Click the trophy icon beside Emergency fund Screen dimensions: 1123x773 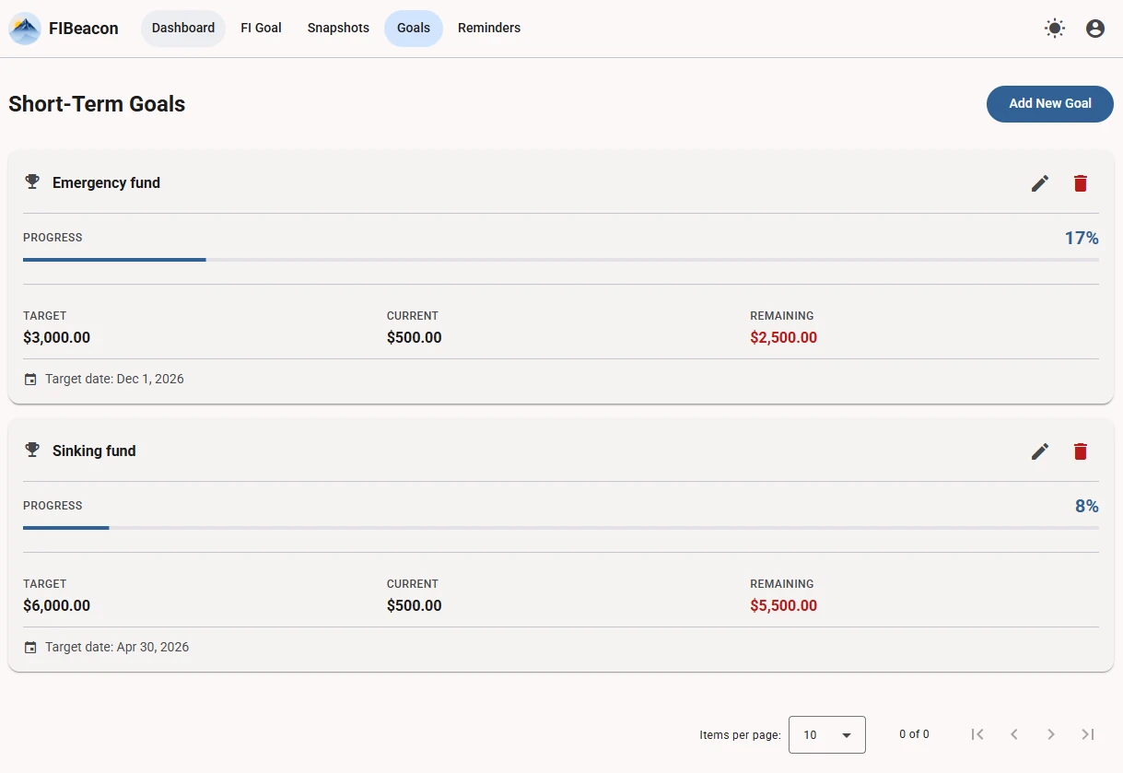click(x=32, y=182)
